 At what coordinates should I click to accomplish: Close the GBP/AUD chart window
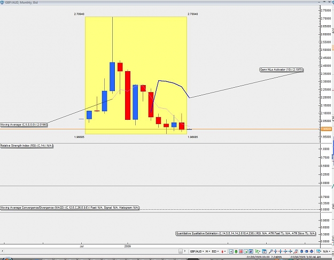pos(329,2)
